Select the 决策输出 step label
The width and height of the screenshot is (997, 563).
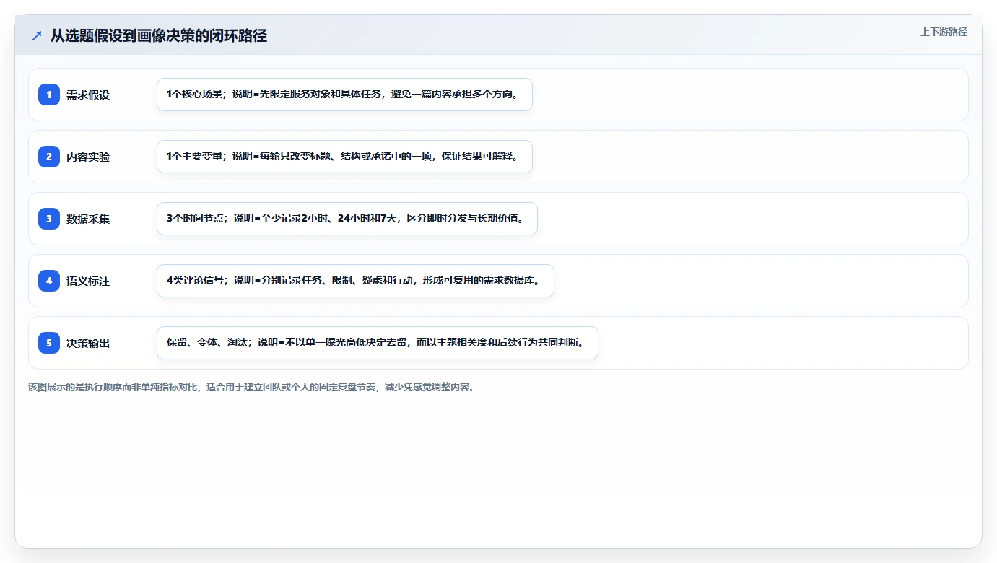(88, 343)
